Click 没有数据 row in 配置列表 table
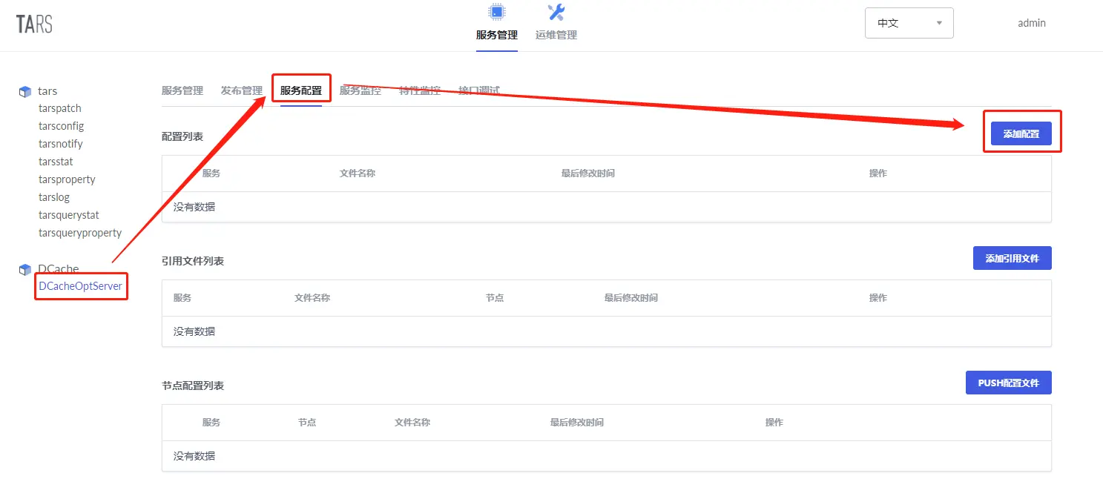The image size is (1103, 496). (x=606, y=207)
